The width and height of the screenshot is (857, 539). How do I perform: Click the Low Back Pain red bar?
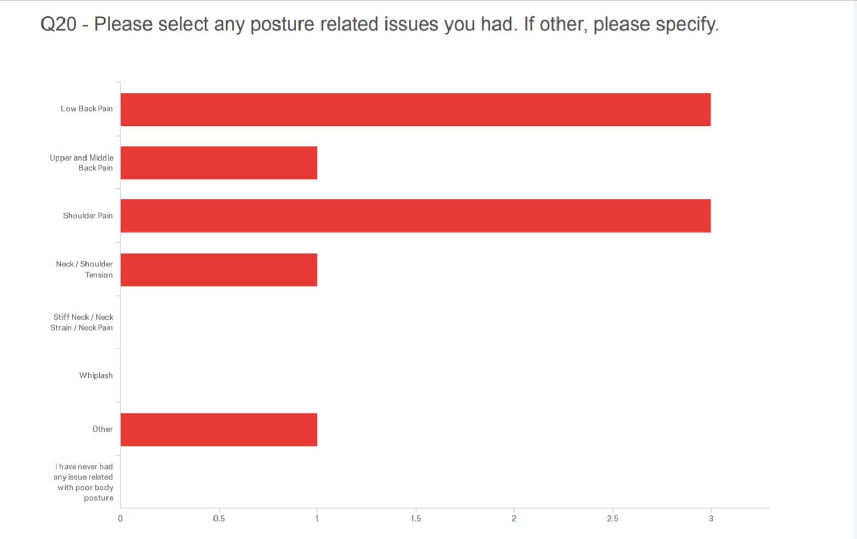pos(415,109)
